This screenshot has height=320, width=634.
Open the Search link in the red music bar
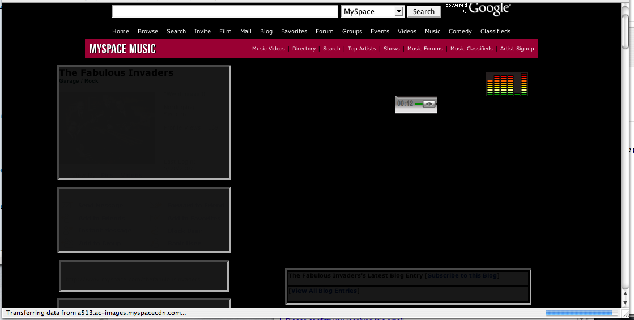click(331, 49)
